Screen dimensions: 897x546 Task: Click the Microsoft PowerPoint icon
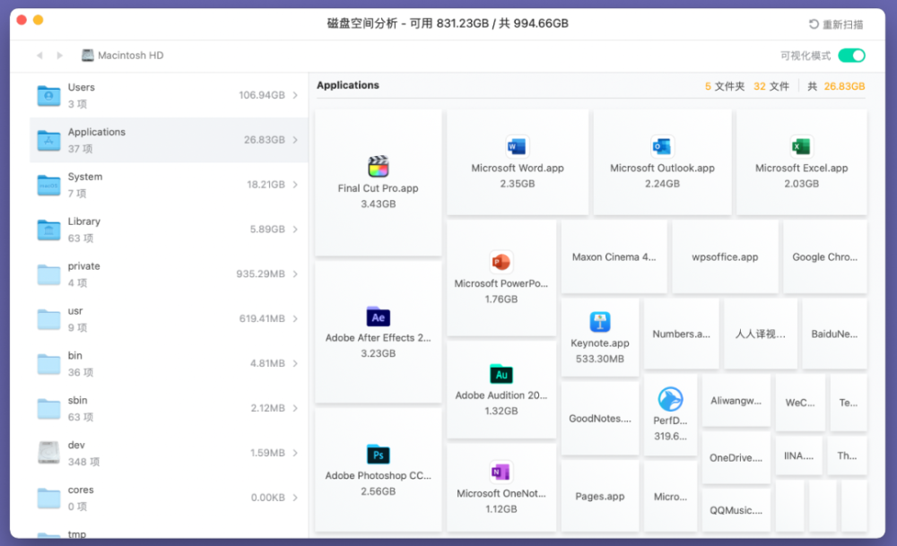tap(501, 263)
